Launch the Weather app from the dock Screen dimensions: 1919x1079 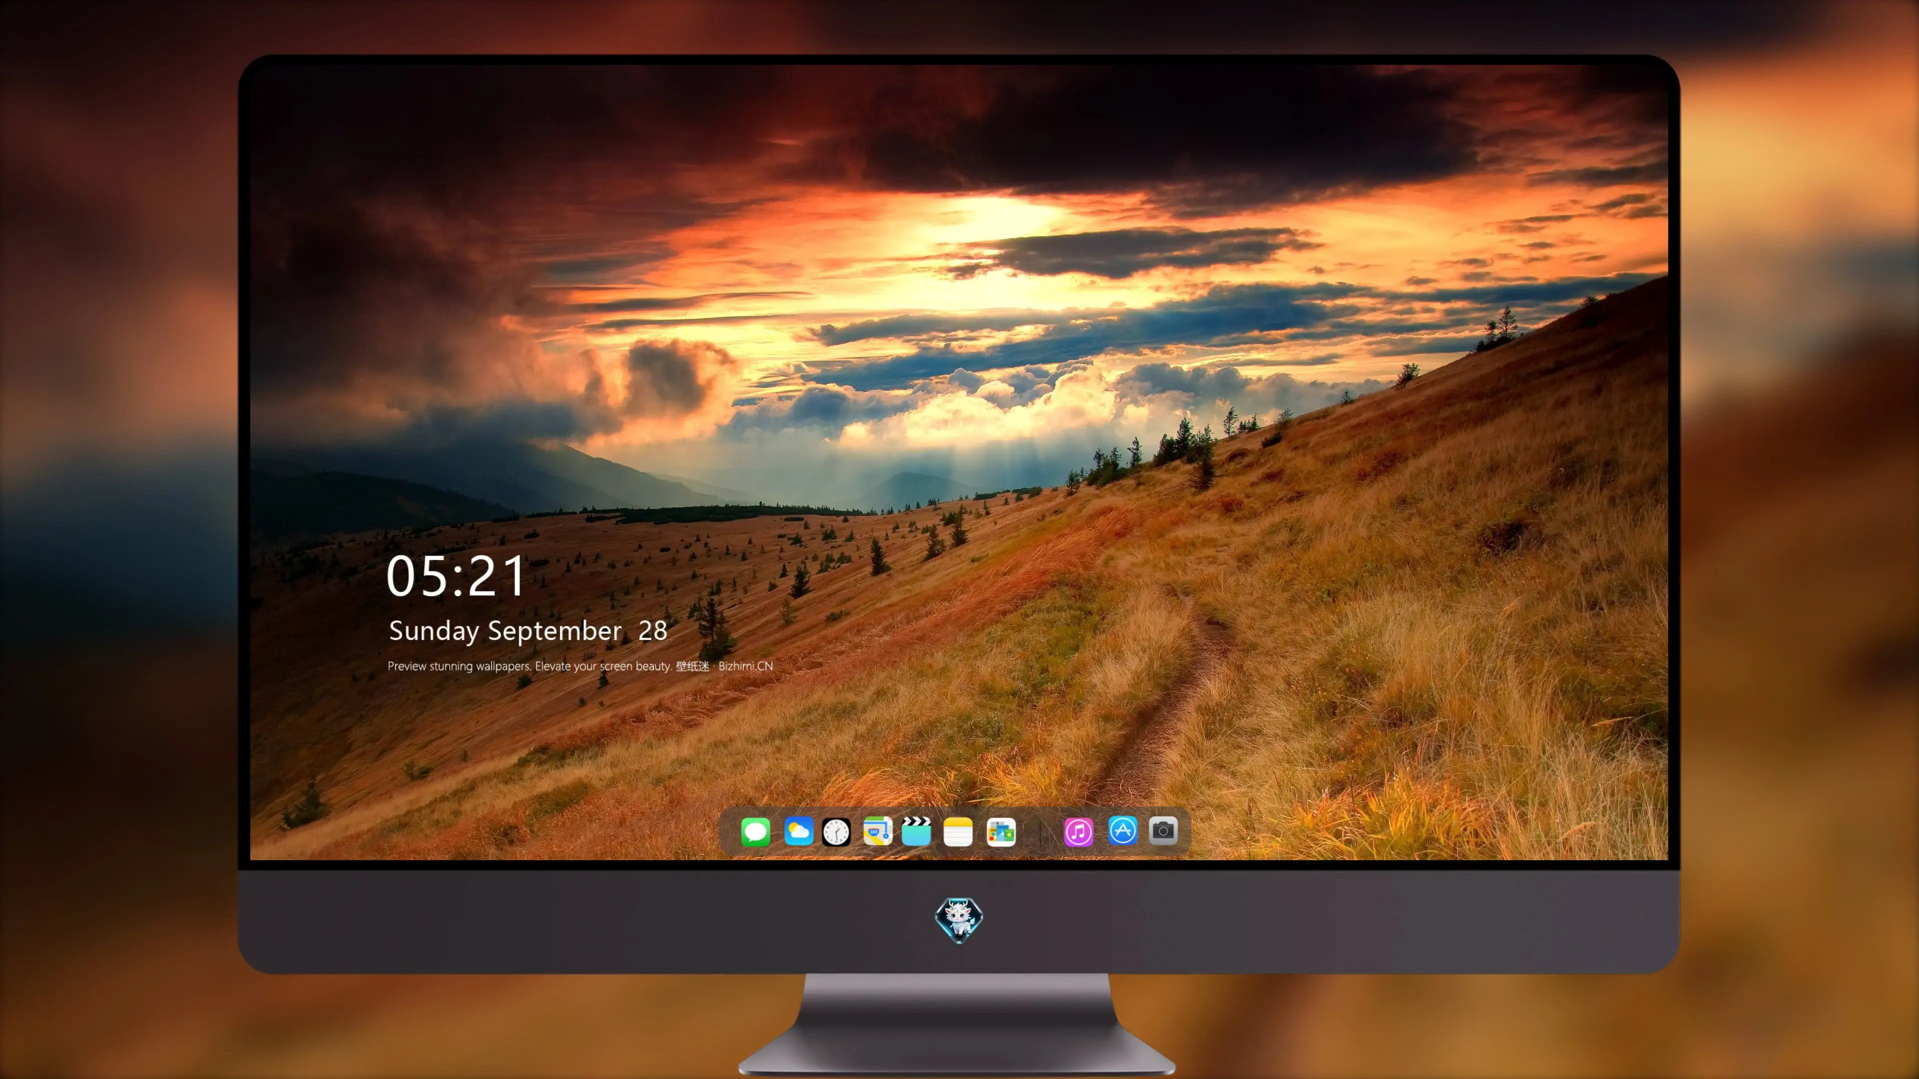click(x=799, y=831)
